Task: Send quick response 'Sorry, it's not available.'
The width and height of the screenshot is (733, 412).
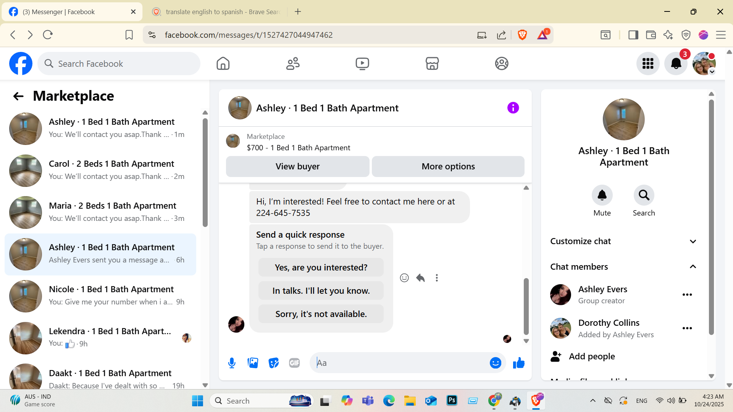Action: coord(321,314)
